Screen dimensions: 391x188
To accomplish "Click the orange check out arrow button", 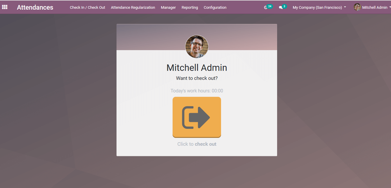I will click(x=197, y=117).
